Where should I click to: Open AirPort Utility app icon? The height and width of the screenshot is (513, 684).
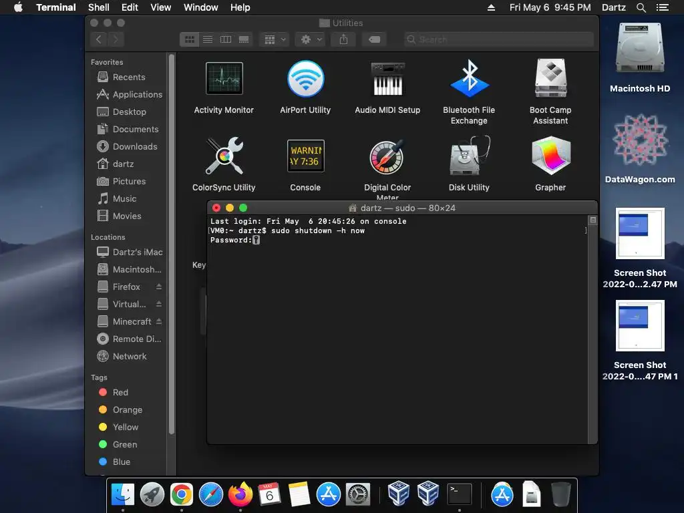point(305,79)
